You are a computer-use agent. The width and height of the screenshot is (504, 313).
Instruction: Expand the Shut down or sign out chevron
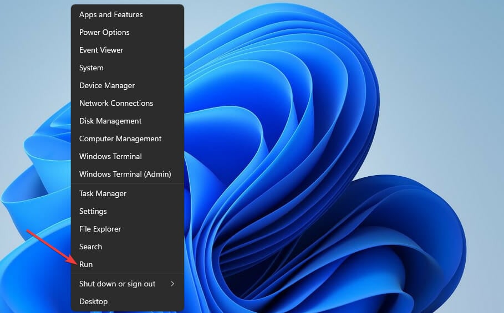pyautogui.click(x=172, y=284)
